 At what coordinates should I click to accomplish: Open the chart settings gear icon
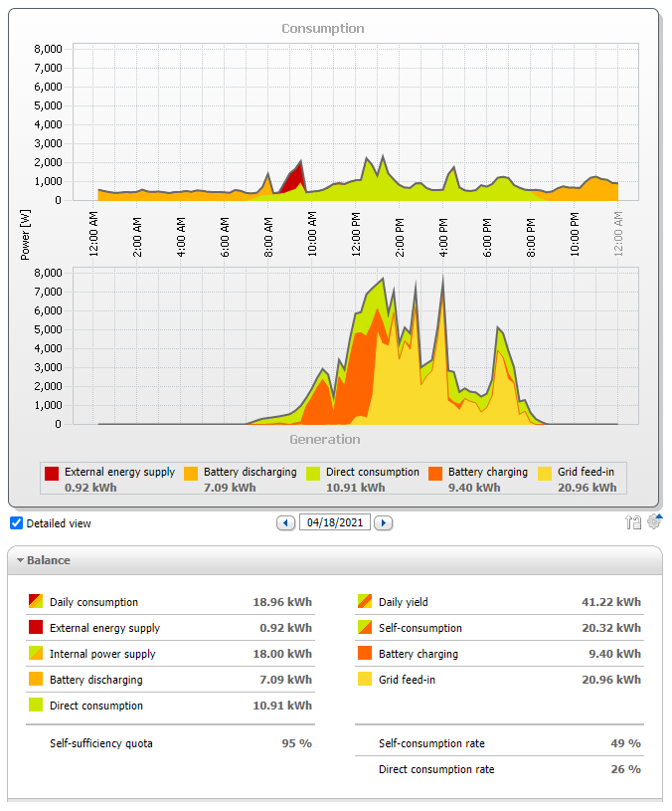coord(654,521)
